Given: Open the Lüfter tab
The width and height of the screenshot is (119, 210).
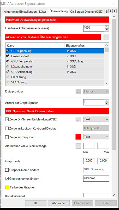Looking at the screenshot, I should point(43,12).
